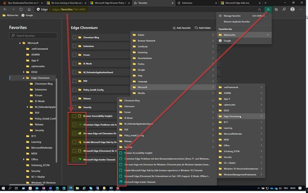Viewport: 308px width, 193px height.
Task: Click the Search favorites field
Action: (33, 36)
